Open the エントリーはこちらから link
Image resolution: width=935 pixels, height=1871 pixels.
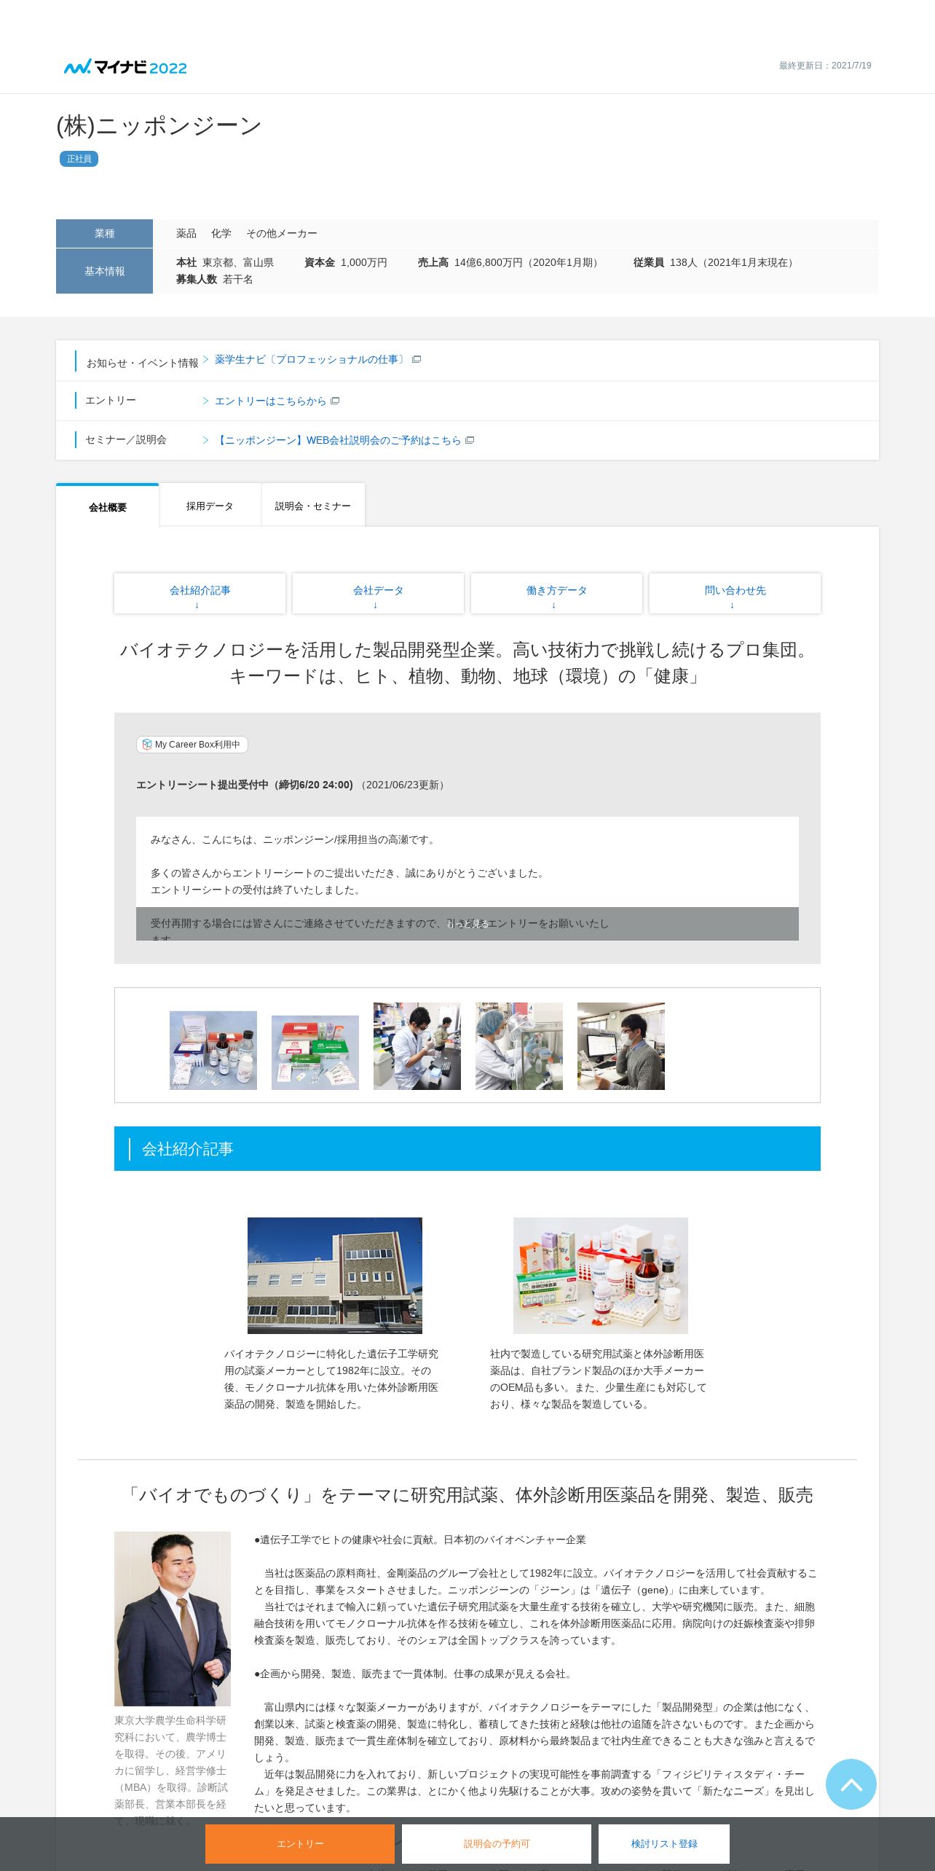click(x=270, y=401)
